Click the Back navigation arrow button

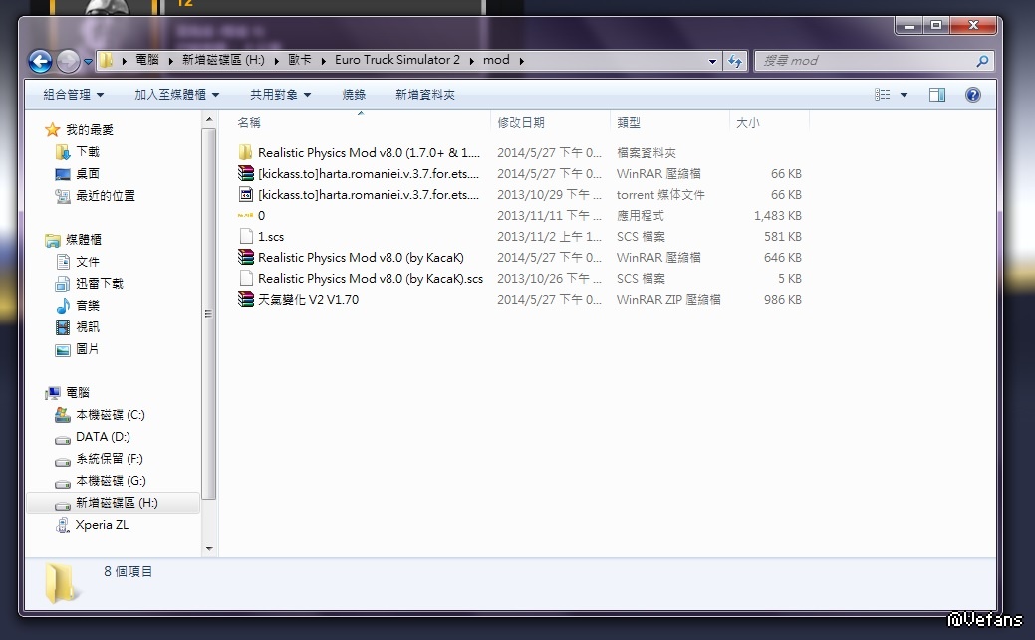click(41, 62)
